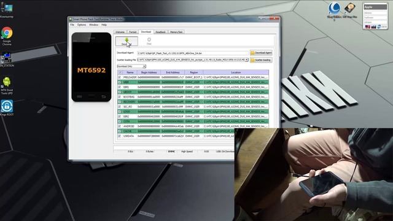Click the End Address column header
Screen dimensions: 393x221
point(173,72)
